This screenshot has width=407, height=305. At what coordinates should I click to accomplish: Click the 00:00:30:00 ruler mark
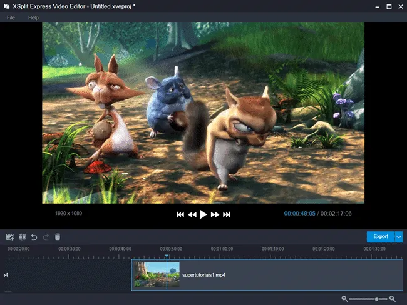70,249
